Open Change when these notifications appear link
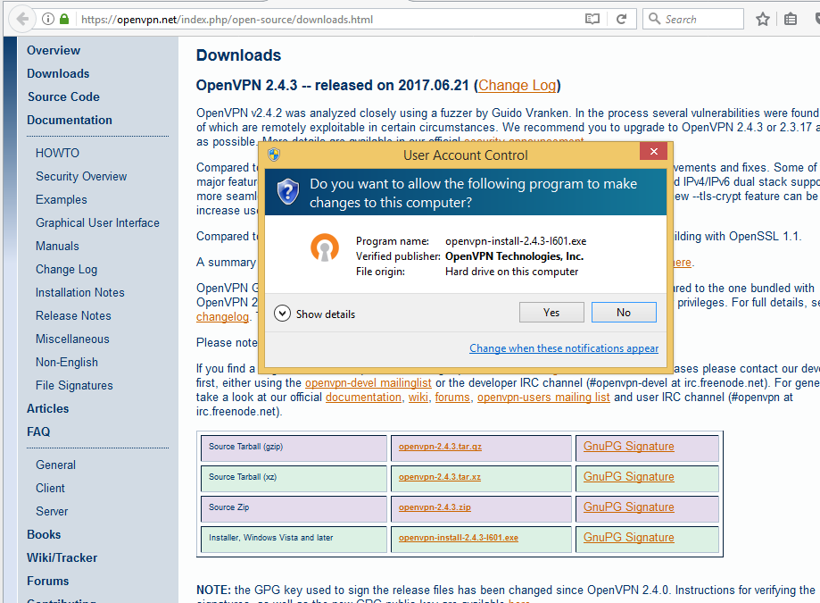 [x=564, y=348]
